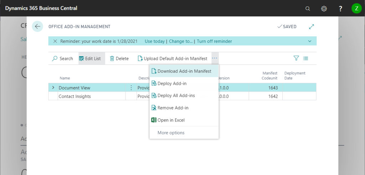Choose Deploy Add-in menu entry

tap(184, 83)
